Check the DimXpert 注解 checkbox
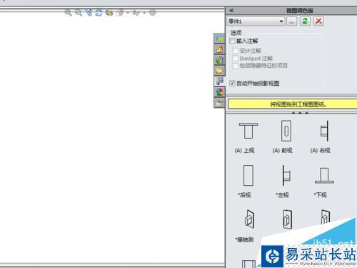 236,58
